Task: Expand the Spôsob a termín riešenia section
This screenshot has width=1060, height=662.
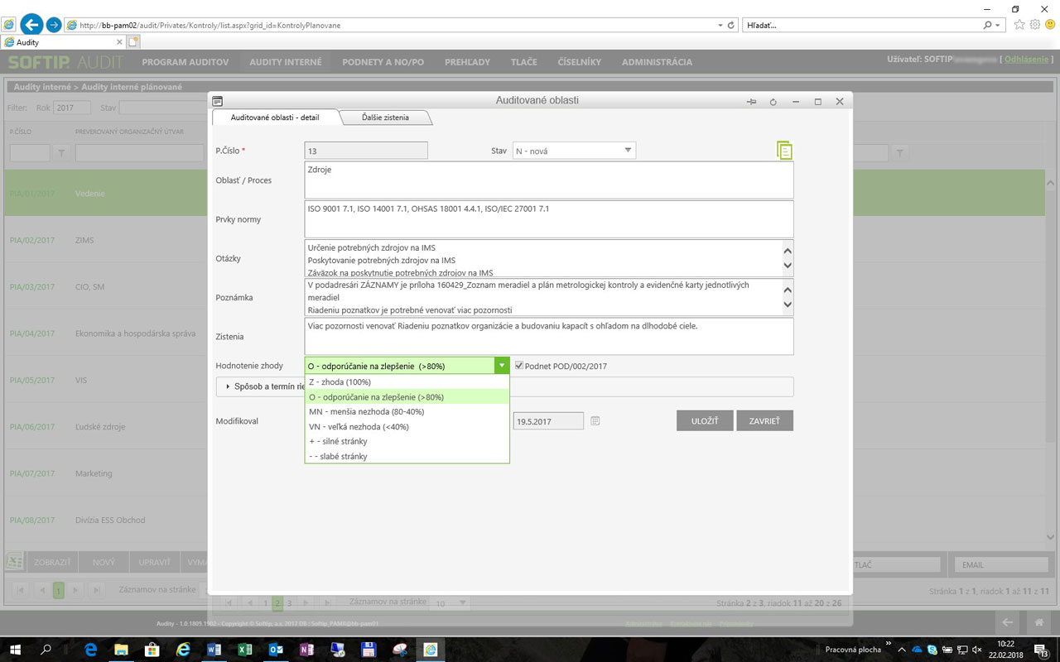Action: click(x=228, y=386)
